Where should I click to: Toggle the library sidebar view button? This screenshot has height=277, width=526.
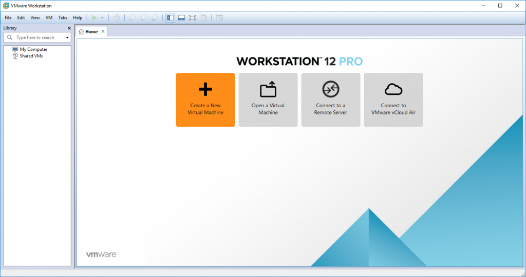click(x=171, y=17)
